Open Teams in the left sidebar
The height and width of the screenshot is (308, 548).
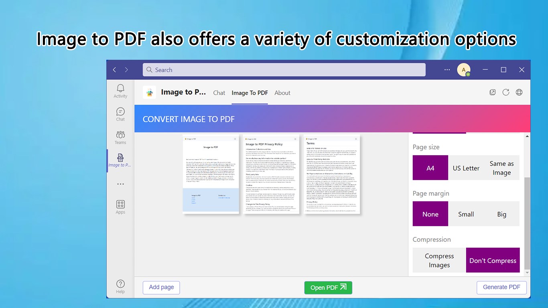pyautogui.click(x=120, y=138)
